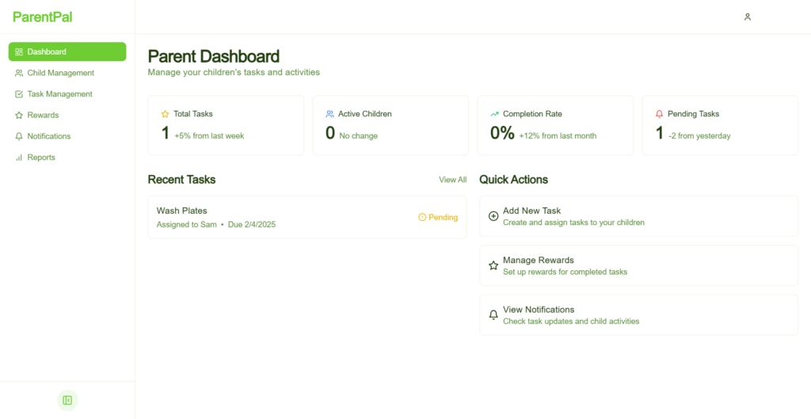Click the Add New Task quick action
Screen dimensions: 811x419
coord(639,216)
